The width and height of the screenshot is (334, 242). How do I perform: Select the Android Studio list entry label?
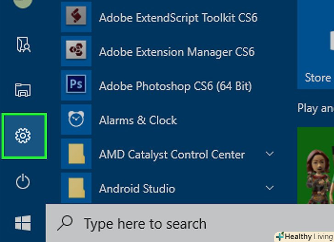[137, 188]
